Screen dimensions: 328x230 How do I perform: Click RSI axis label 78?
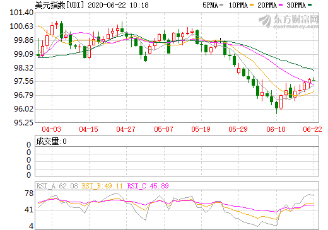click(x=29, y=193)
